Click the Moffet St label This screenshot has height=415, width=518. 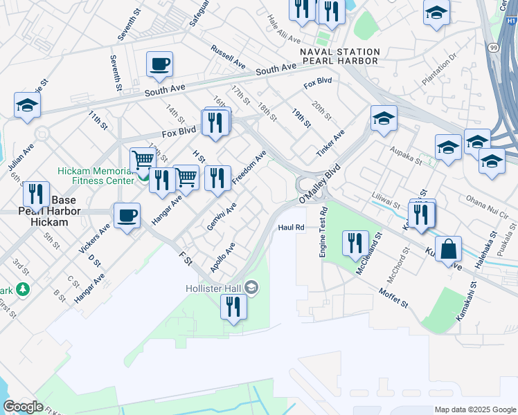(x=393, y=298)
